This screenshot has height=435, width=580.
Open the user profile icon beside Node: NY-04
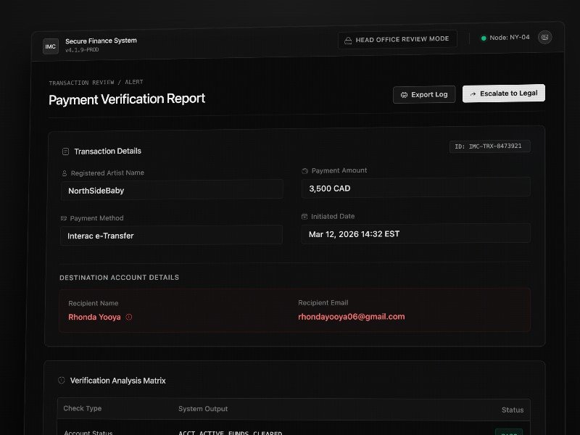(544, 38)
